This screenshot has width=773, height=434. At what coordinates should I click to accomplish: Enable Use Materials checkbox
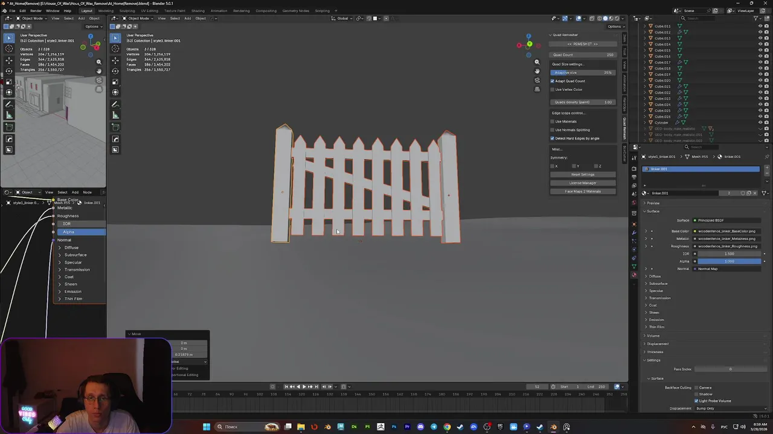pos(553,121)
